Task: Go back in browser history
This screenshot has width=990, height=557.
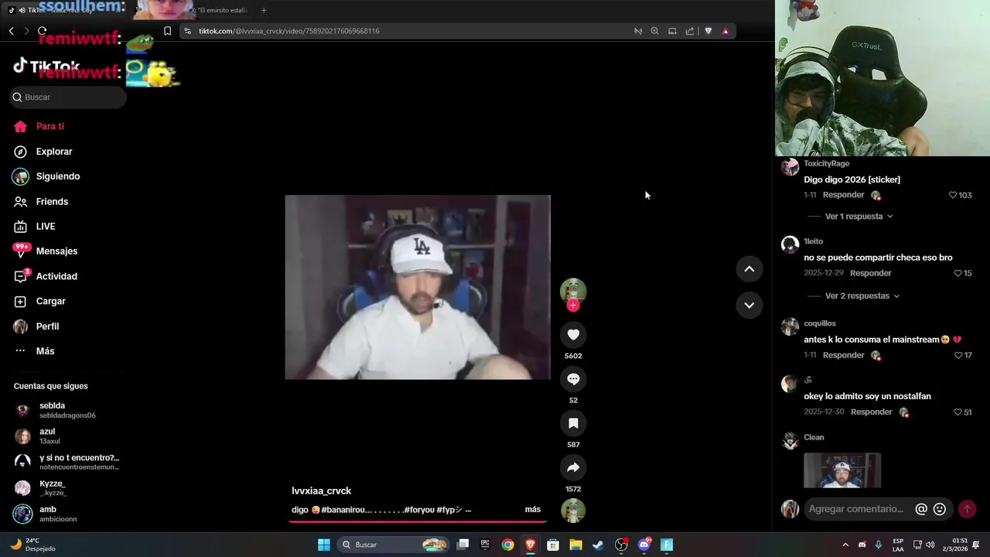Action: coord(12,31)
